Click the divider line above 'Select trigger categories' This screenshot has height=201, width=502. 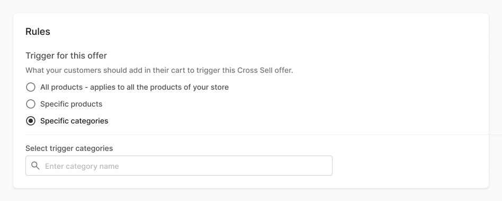pyautogui.click(x=257, y=135)
